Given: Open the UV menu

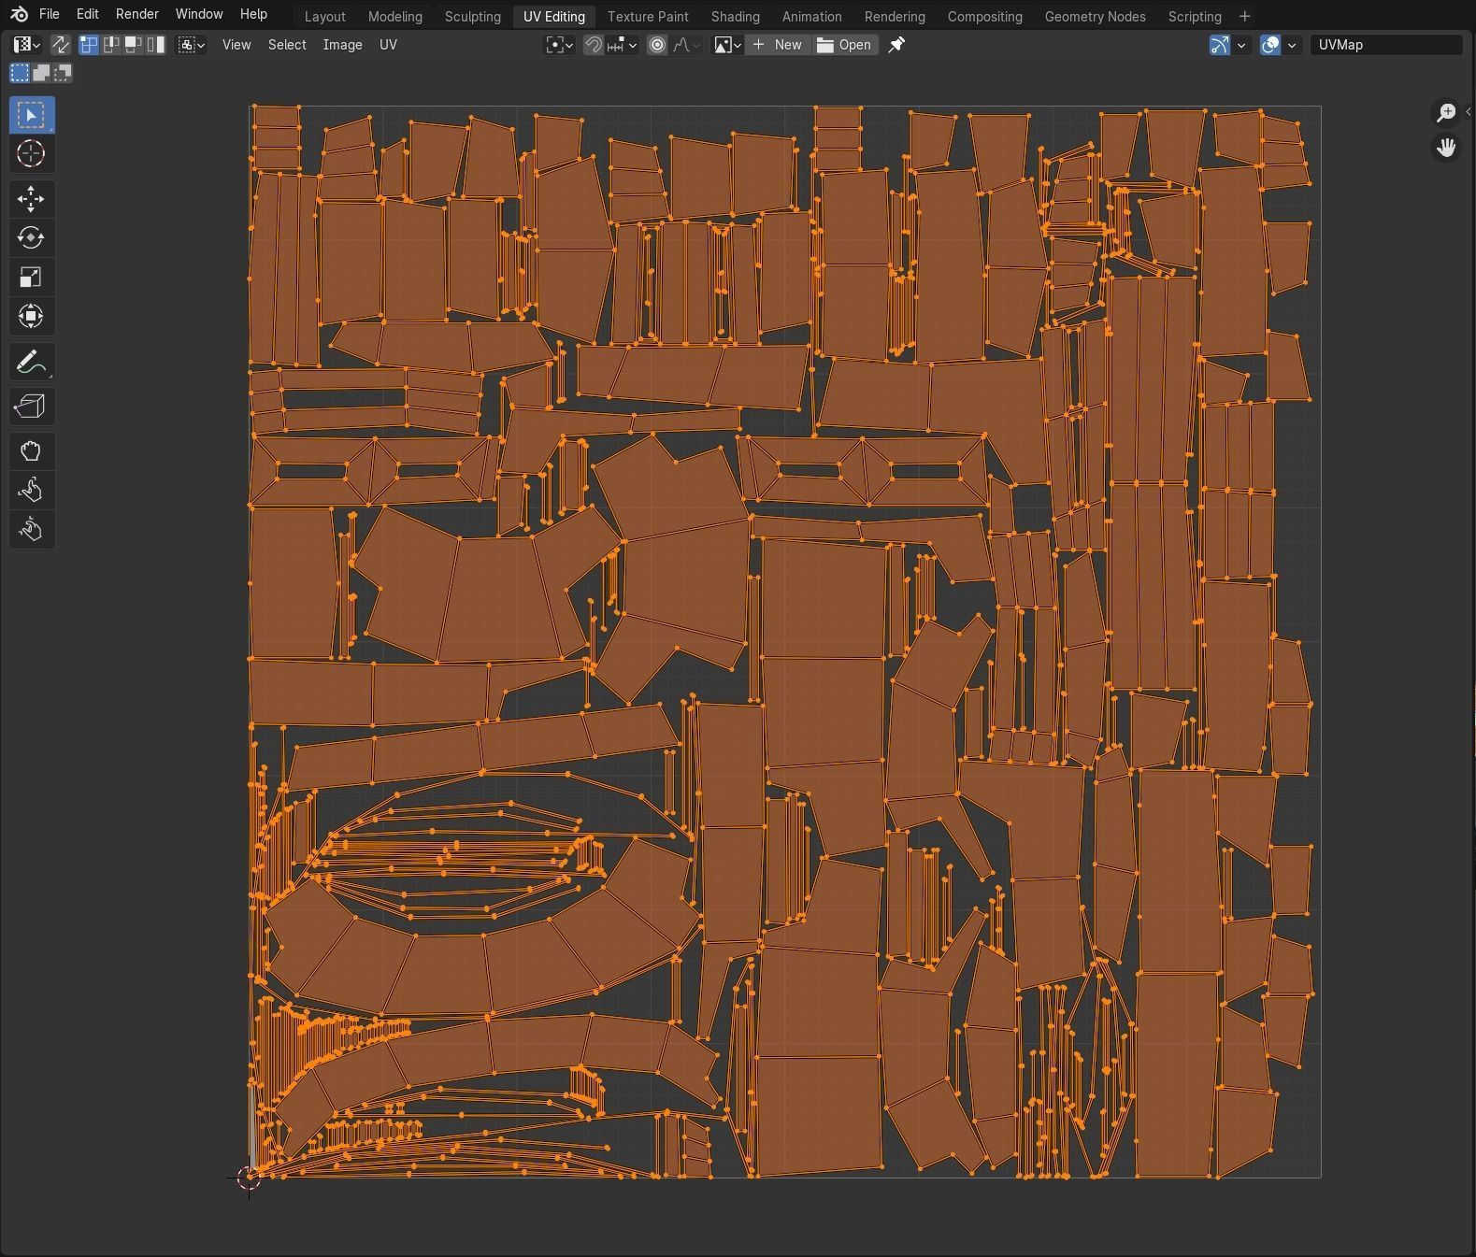Looking at the screenshot, I should click(x=388, y=45).
